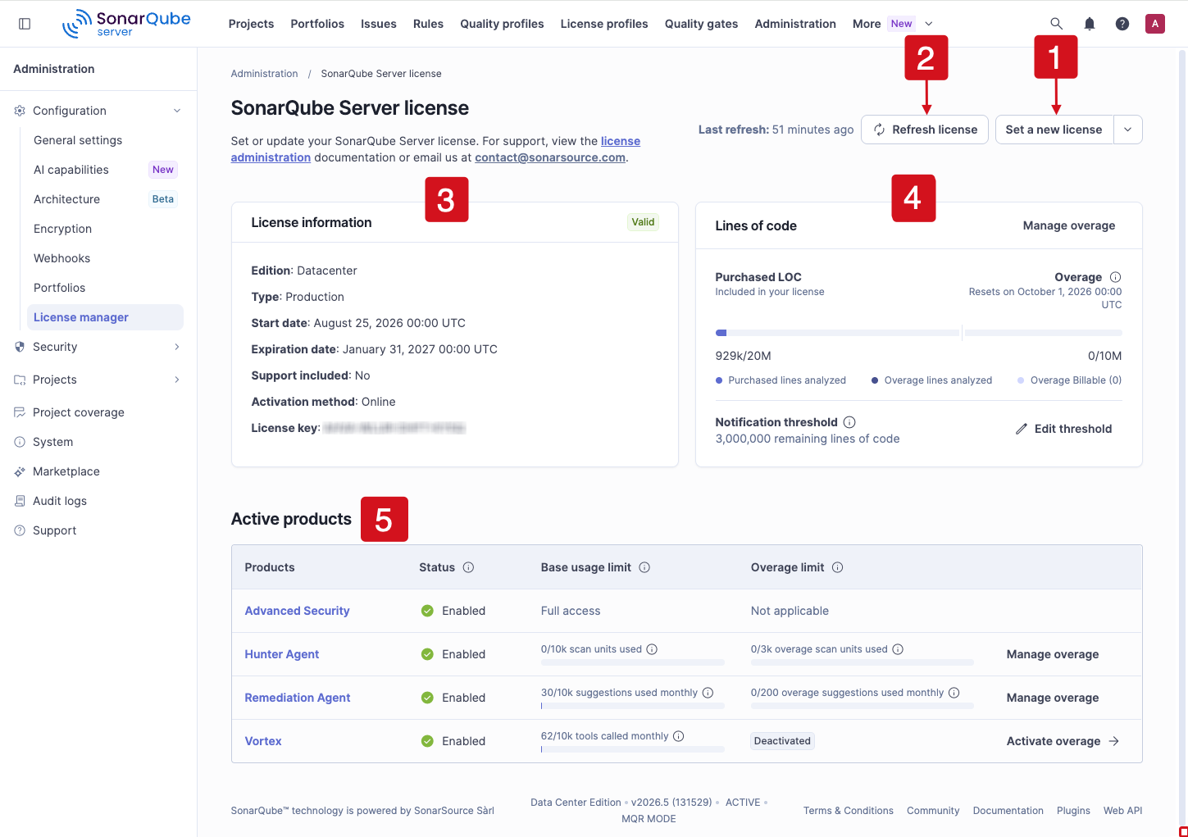Click Manage overage for Remediation Agent
Screen dimensions: 1188x837
click(1053, 698)
